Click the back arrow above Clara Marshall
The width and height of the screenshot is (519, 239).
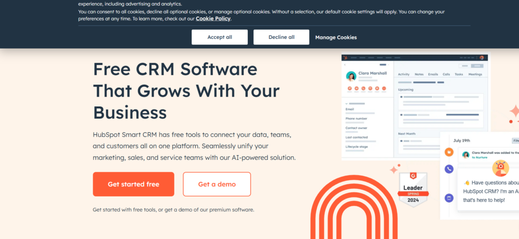point(345,65)
